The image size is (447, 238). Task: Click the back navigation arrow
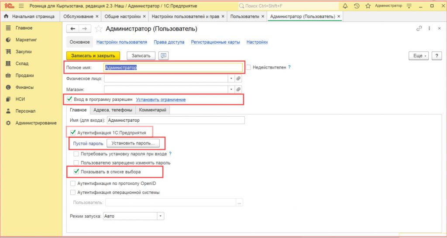pos(72,29)
